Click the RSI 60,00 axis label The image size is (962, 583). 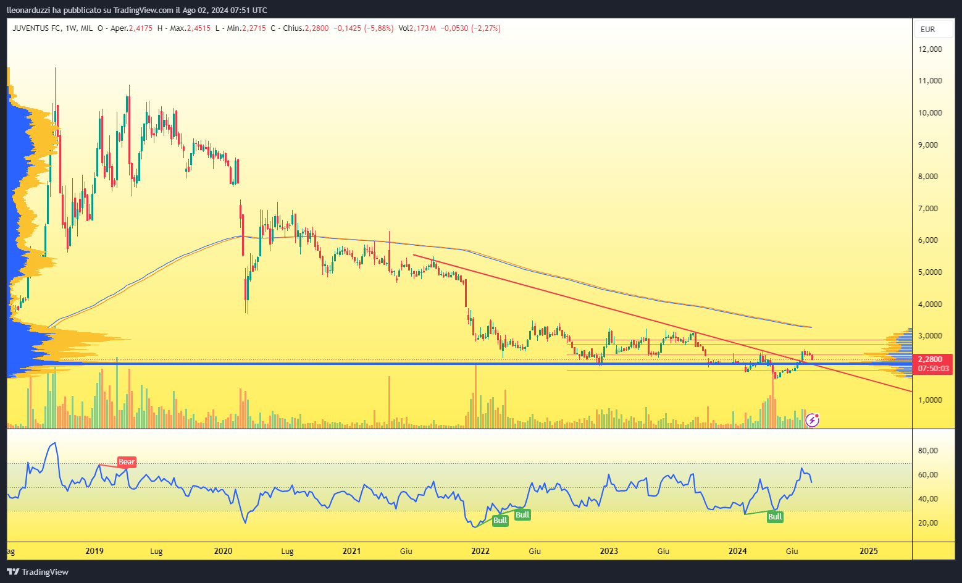pos(928,475)
